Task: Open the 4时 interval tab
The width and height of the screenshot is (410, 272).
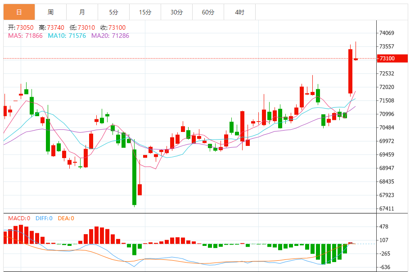Action: click(x=240, y=12)
